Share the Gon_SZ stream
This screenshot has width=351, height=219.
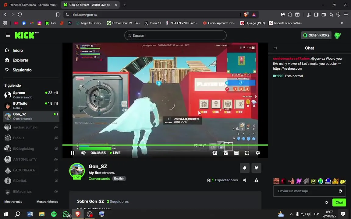[x=245, y=180]
